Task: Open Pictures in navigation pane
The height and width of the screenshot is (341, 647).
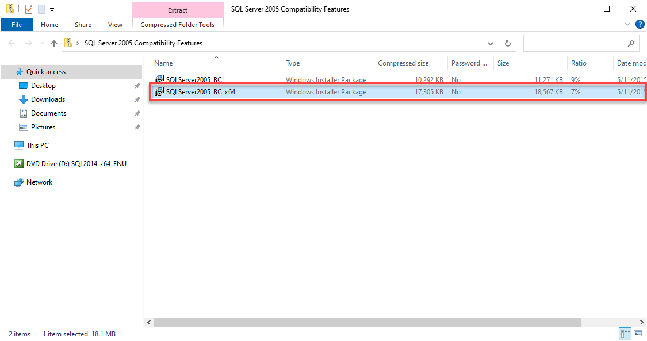Action: (x=43, y=127)
